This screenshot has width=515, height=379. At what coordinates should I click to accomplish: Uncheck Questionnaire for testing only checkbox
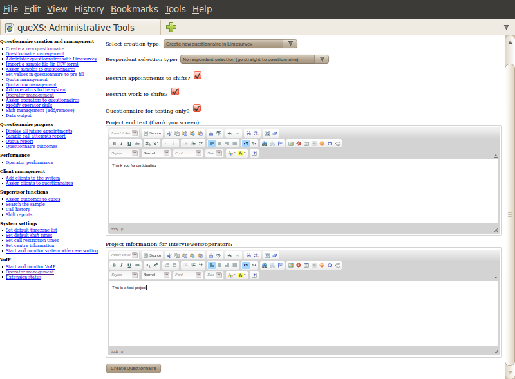[x=197, y=108]
